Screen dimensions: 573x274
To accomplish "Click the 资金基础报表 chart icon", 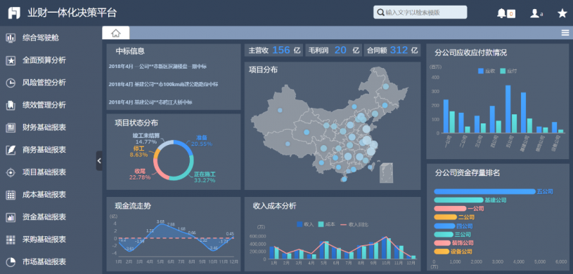I will pos(11,217).
